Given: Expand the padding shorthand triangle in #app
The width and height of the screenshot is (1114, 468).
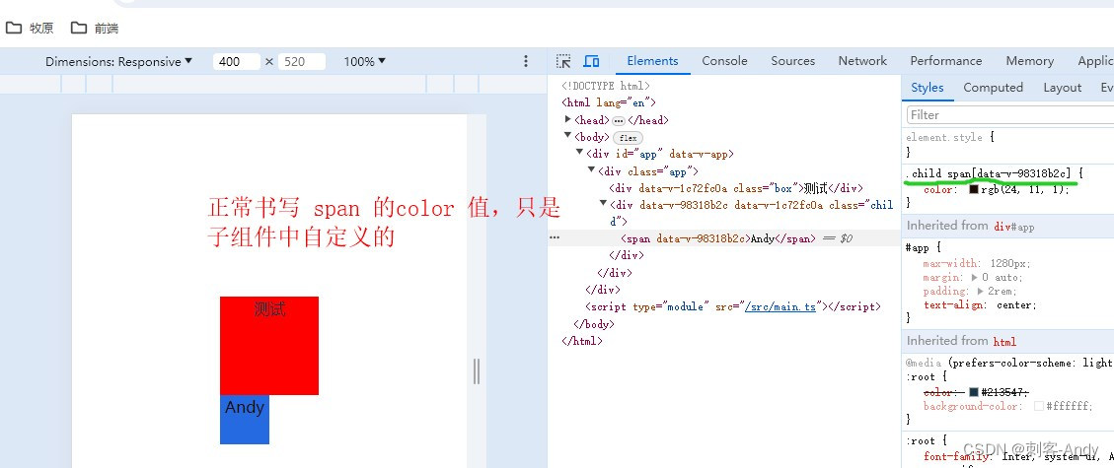Looking at the screenshot, I should point(981,291).
